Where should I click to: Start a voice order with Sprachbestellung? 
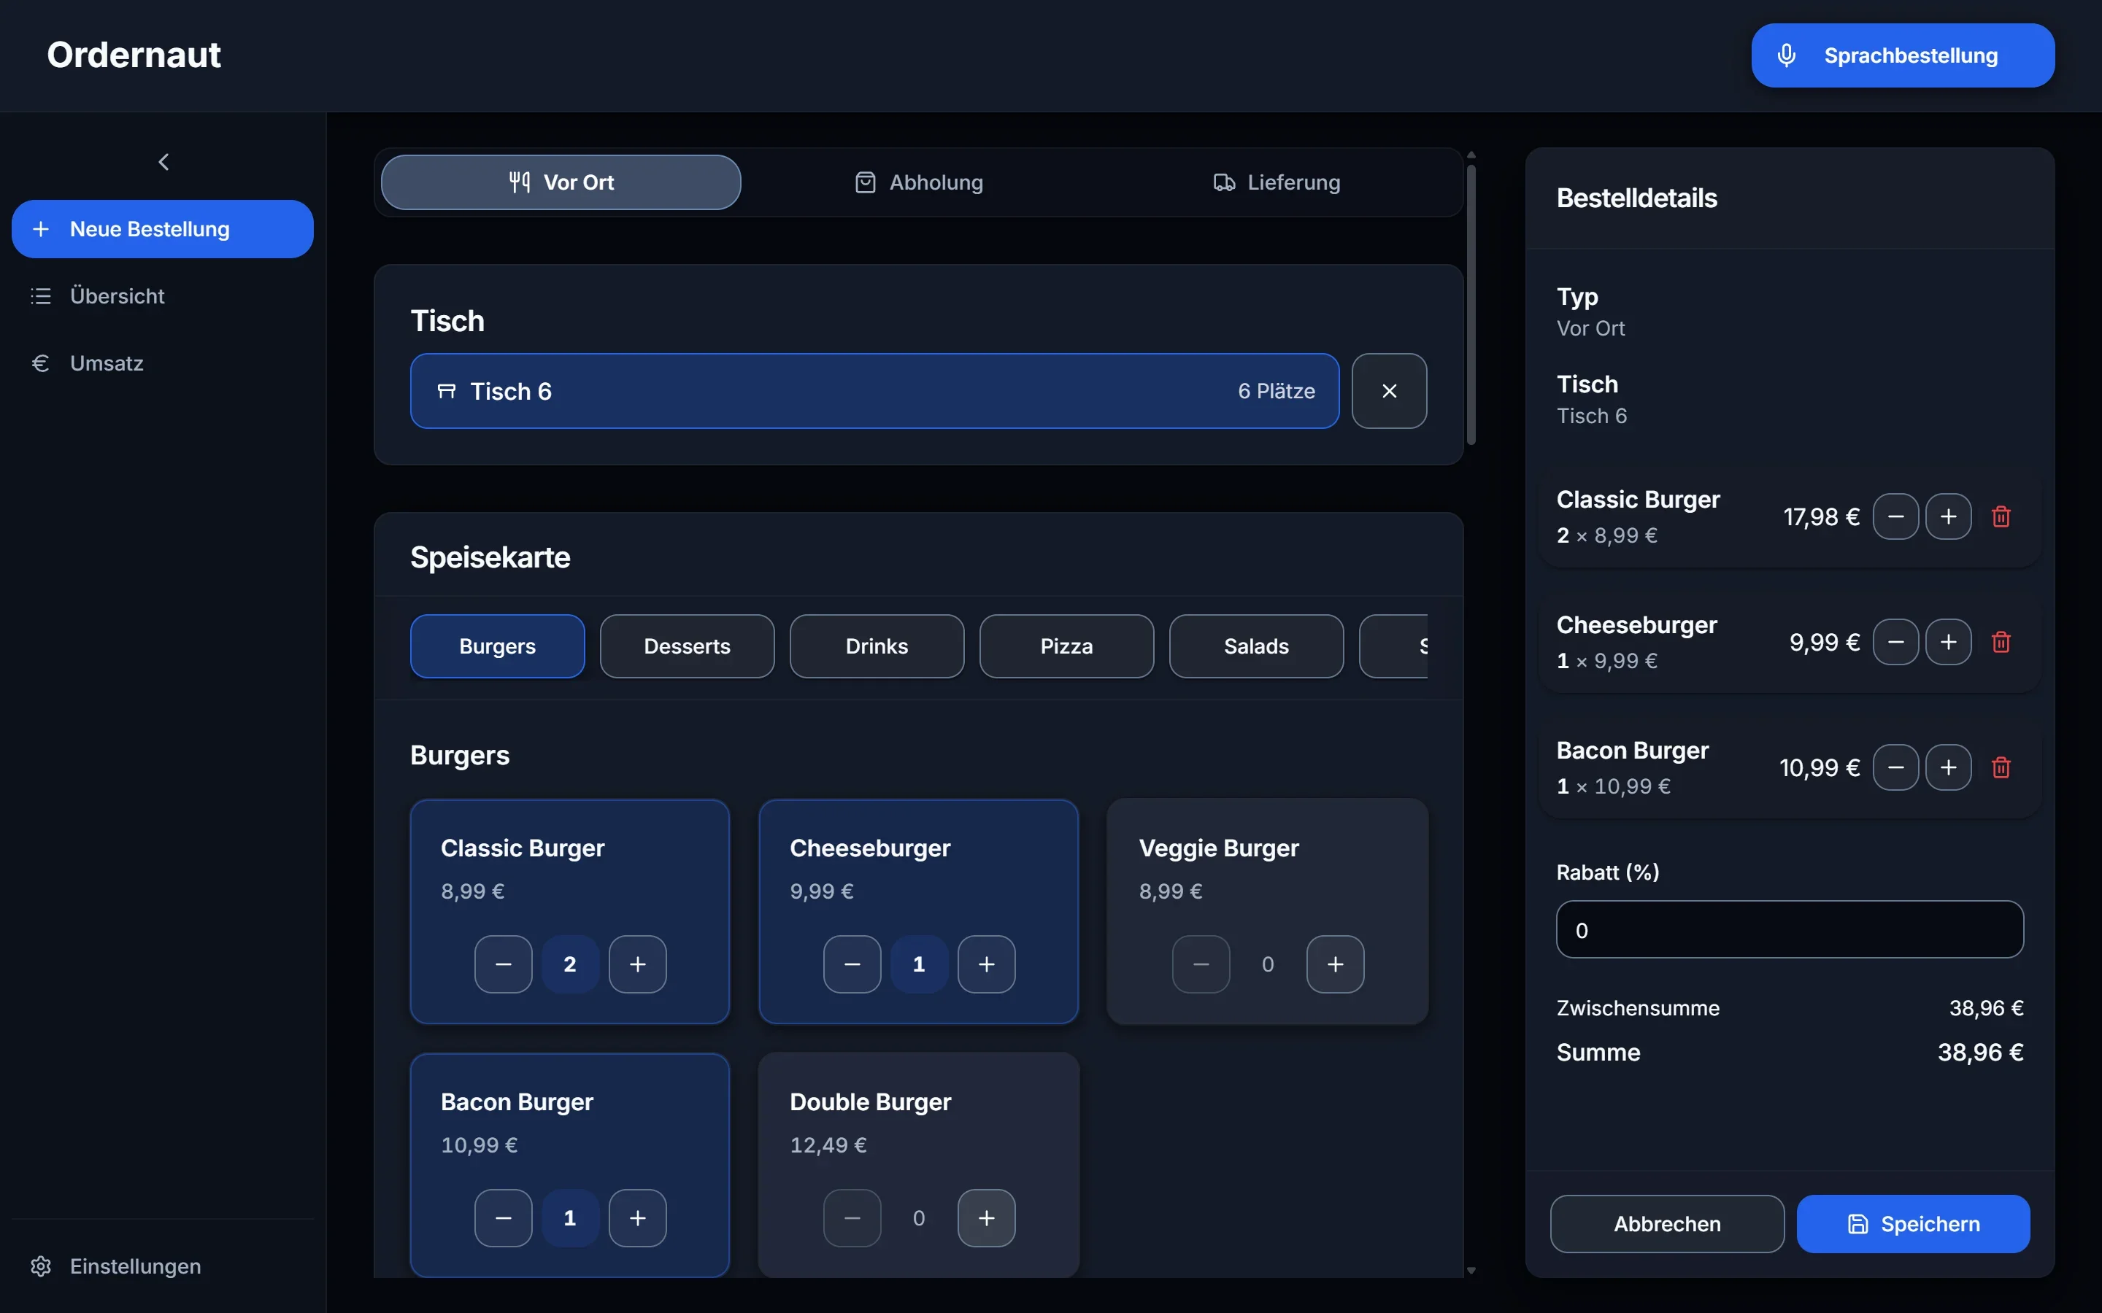[1902, 55]
